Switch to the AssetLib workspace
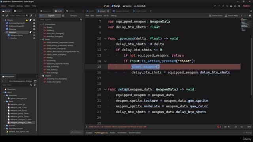The height and width of the screenshot is (142, 253). click(x=140, y=6)
